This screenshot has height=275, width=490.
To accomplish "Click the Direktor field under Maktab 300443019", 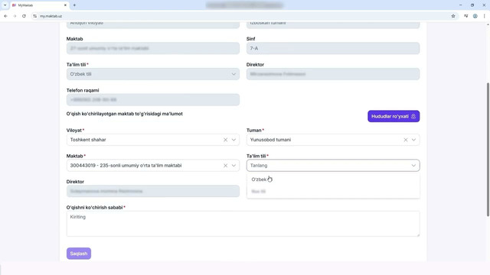I will 153,191.
